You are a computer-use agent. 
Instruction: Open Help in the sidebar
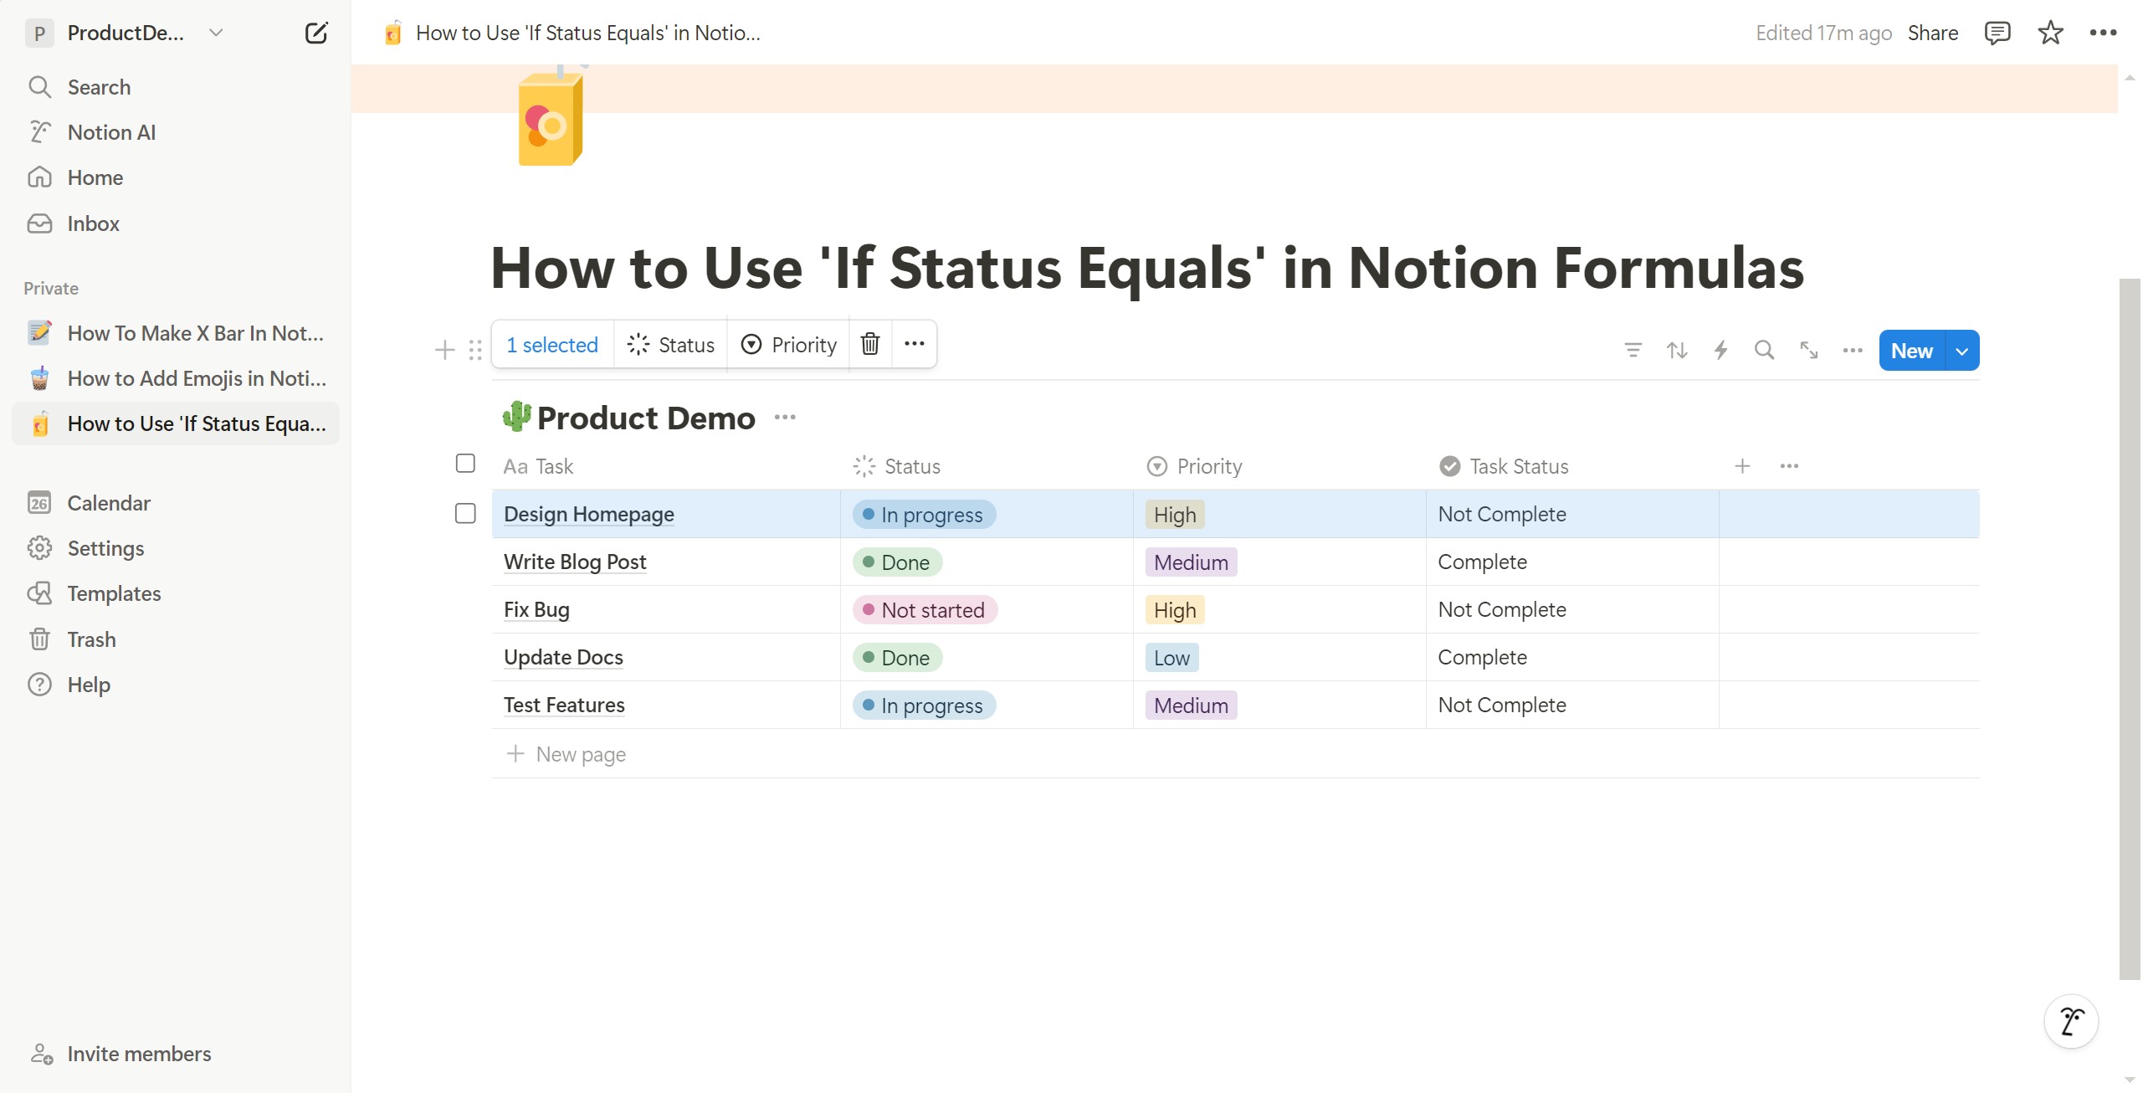coord(89,685)
